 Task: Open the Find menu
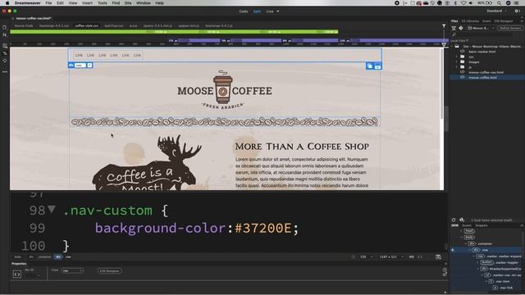[x=116, y=3]
